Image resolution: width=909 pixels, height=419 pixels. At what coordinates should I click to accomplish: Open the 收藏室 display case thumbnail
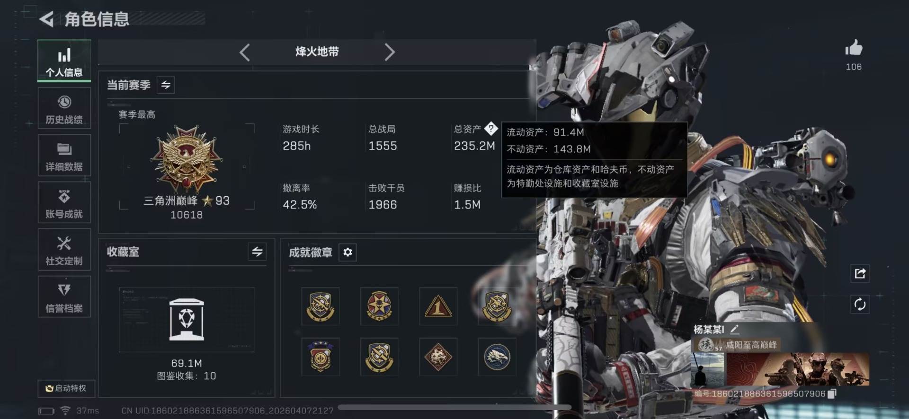coord(187,320)
